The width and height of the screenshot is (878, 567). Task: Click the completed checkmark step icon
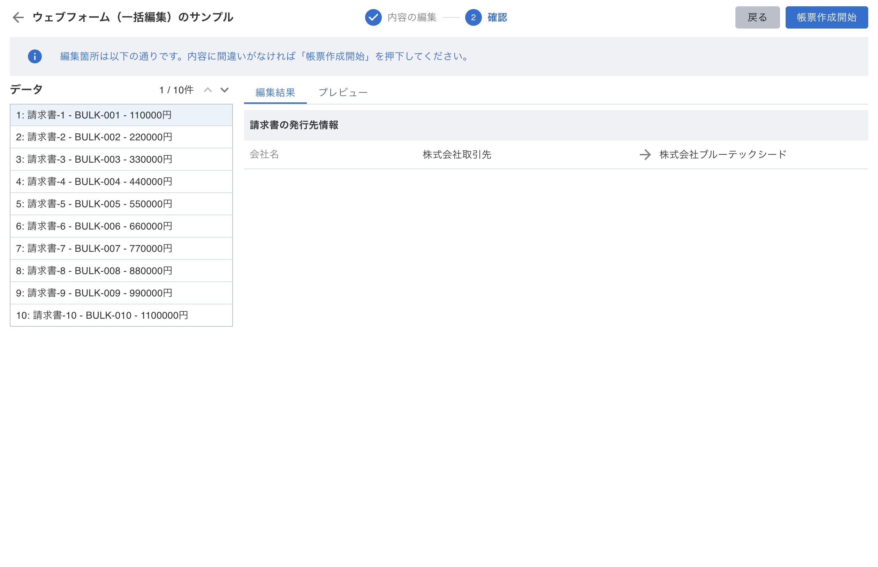coord(373,17)
